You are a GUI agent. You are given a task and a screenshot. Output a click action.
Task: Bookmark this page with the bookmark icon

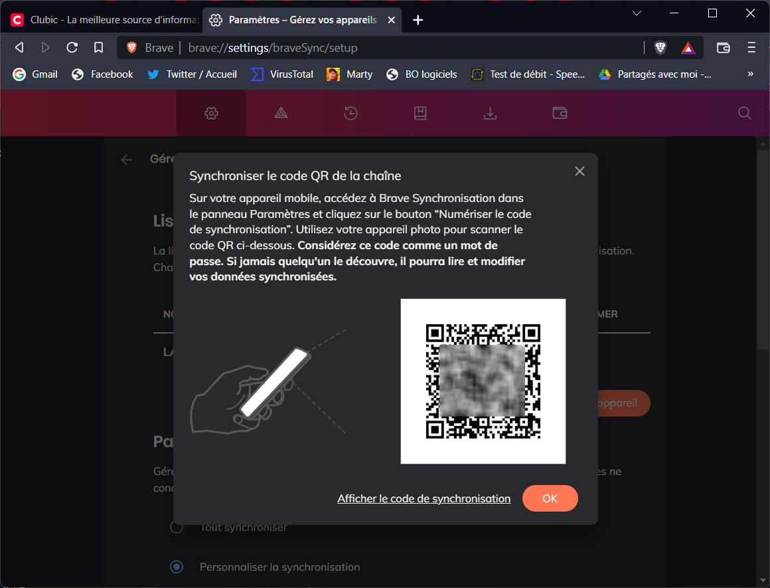pyautogui.click(x=99, y=48)
